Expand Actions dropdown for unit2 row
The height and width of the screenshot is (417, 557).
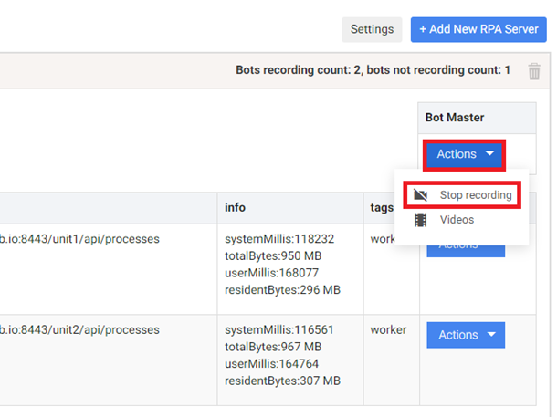coord(466,335)
